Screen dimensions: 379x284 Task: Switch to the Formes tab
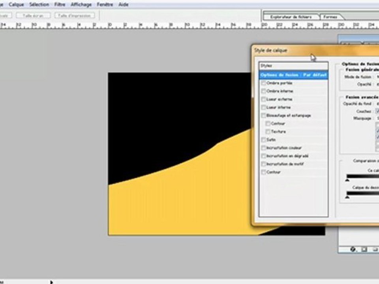(x=330, y=17)
